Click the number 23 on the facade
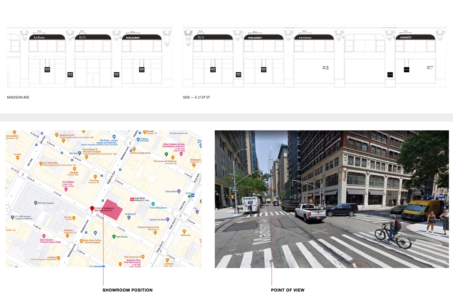 325,68
